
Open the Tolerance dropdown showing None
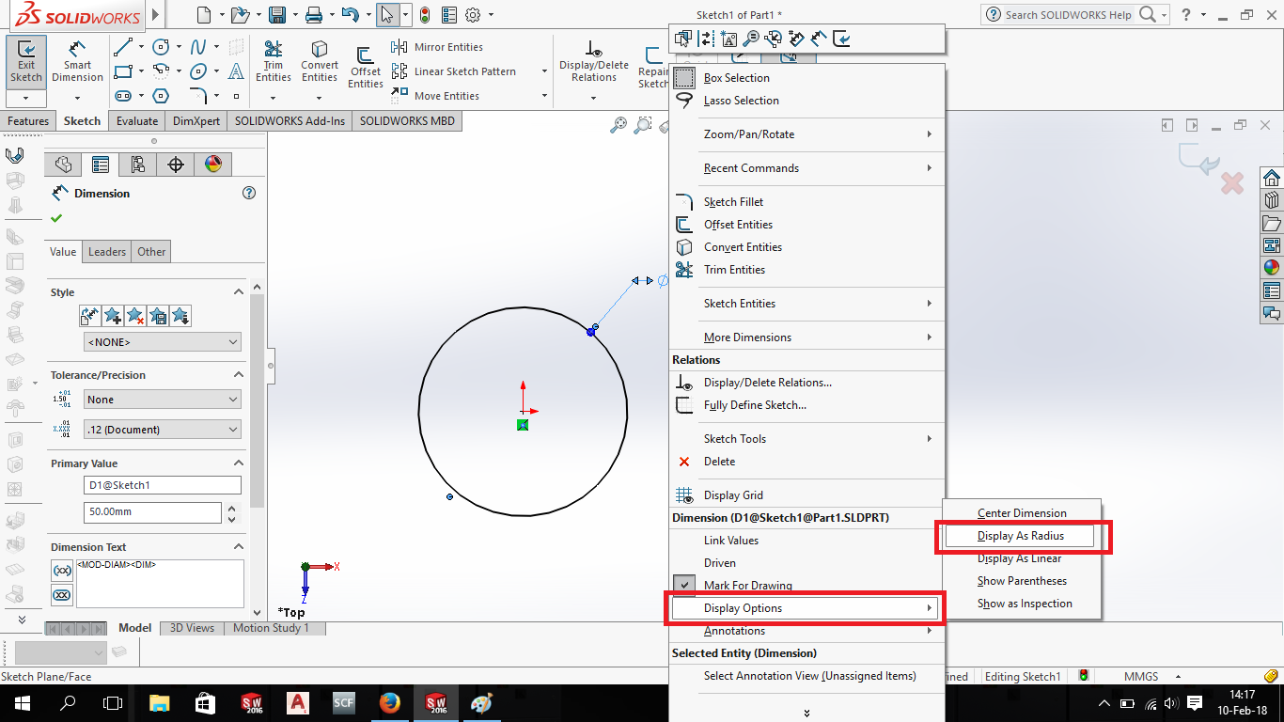tap(162, 399)
